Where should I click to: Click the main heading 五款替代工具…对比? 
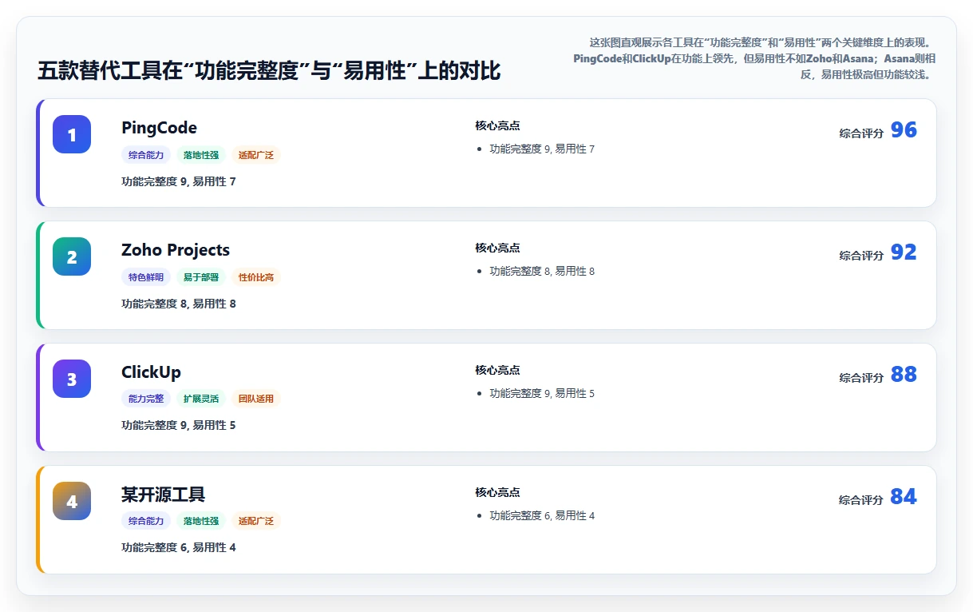pos(269,71)
